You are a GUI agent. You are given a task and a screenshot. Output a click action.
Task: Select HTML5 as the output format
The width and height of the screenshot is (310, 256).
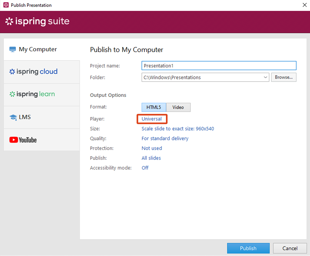[153, 107]
